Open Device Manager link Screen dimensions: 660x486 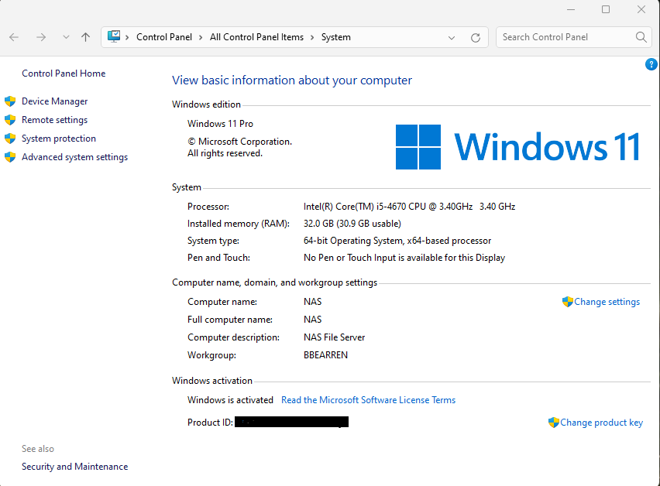pos(55,101)
